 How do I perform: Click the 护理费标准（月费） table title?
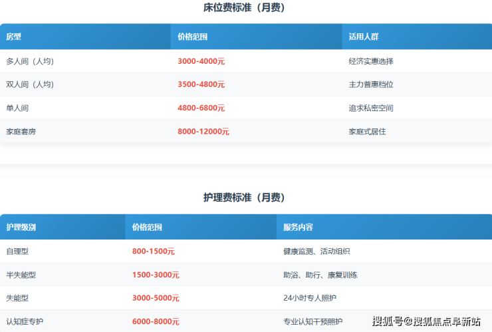[244, 198]
